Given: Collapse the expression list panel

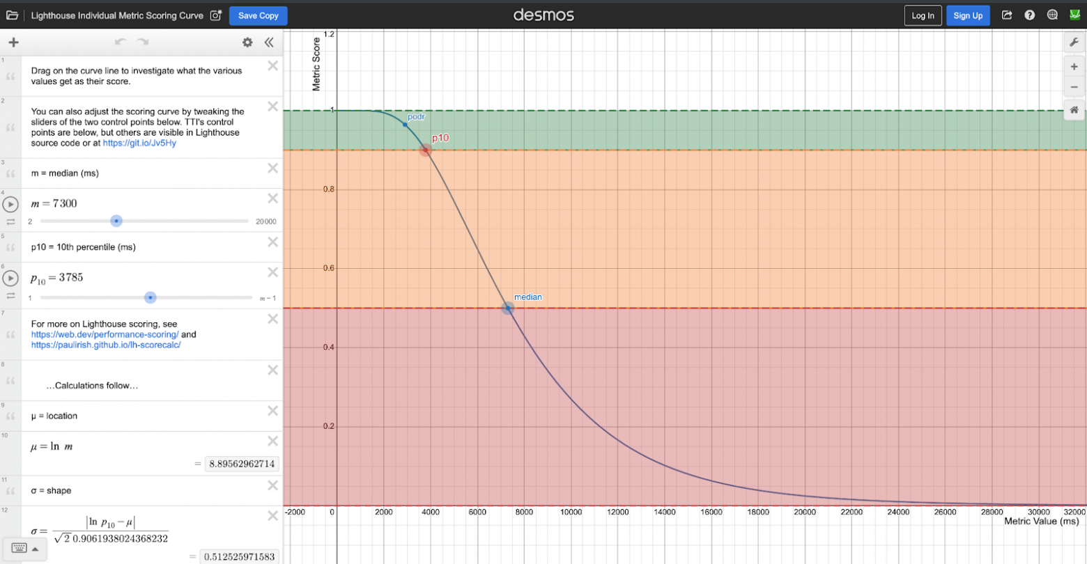Looking at the screenshot, I should click(269, 42).
